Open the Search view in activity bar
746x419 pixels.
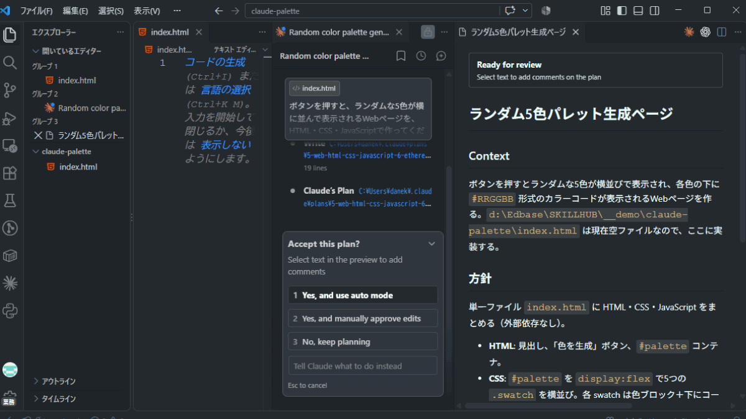point(10,62)
